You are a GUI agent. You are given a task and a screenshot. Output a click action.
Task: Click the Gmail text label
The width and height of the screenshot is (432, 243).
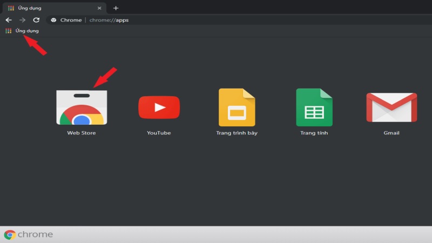click(391, 133)
